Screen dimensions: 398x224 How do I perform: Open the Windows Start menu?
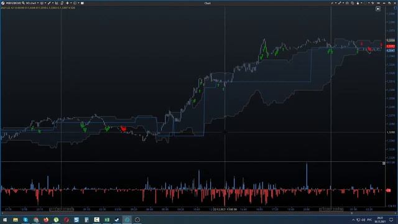(5, 220)
